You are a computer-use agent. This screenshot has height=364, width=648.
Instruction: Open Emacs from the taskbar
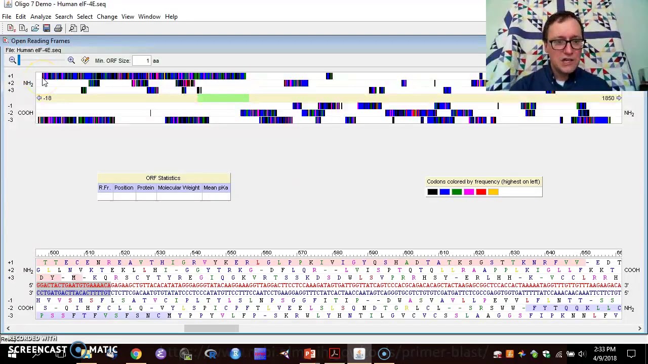pyautogui.click(x=160, y=354)
